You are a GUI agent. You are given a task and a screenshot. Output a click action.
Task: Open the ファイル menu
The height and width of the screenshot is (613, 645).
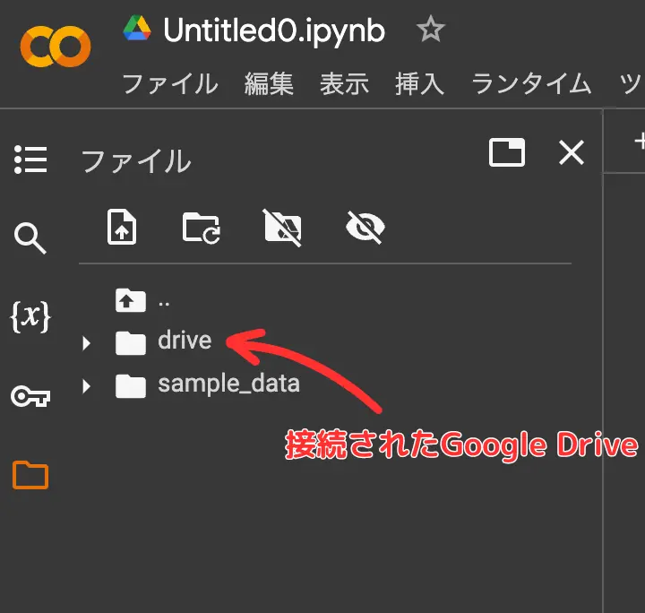click(169, 84)
